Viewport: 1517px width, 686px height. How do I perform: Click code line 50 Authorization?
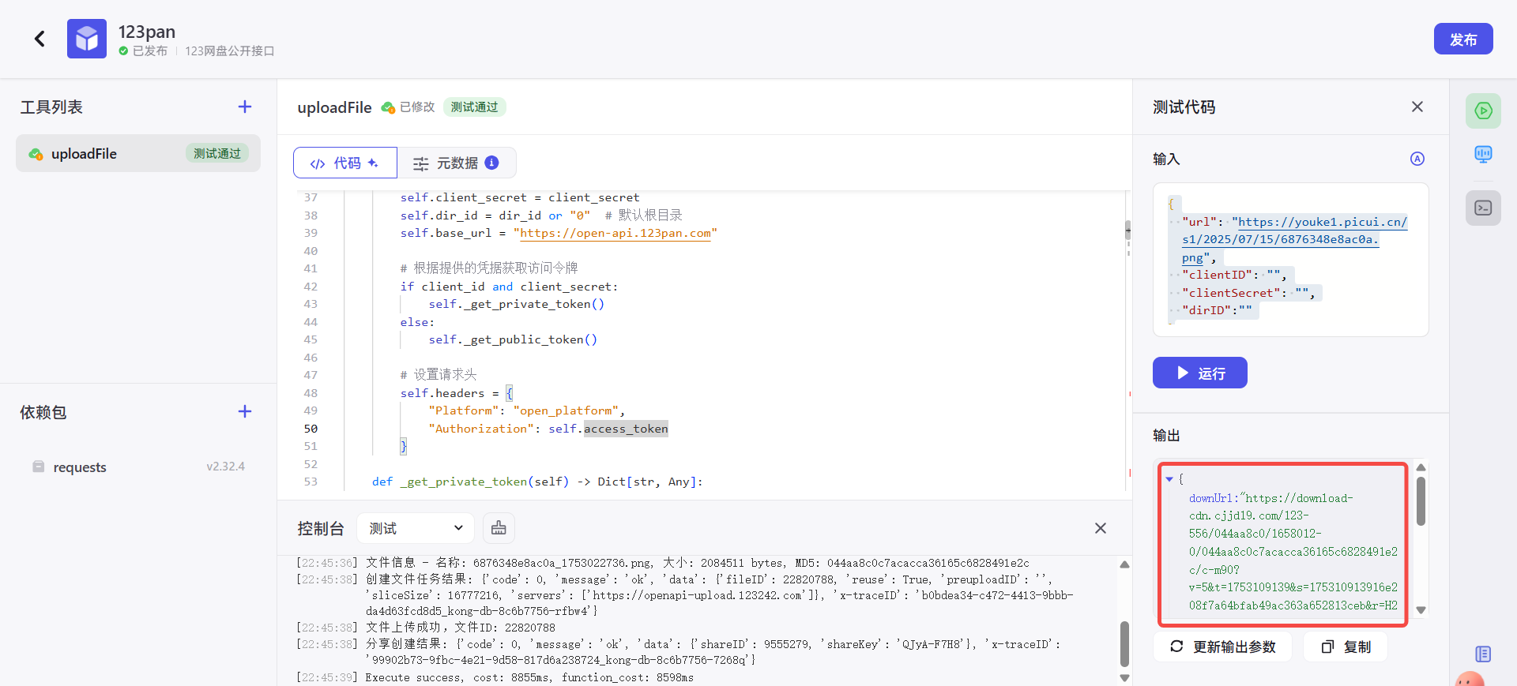(x=548, y=429)
